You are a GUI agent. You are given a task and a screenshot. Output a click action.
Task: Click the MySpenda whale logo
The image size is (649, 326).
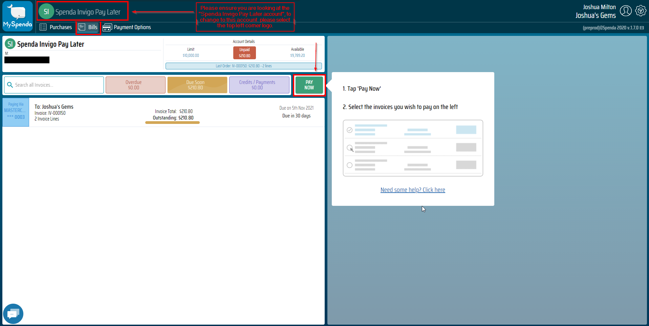point(18,16)
